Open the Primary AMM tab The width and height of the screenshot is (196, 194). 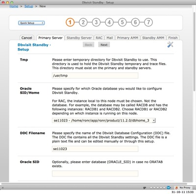(x=127, y=38)
